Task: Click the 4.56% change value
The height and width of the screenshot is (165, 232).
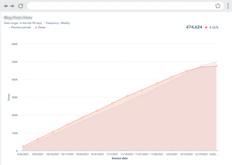Action: [214, 27]
